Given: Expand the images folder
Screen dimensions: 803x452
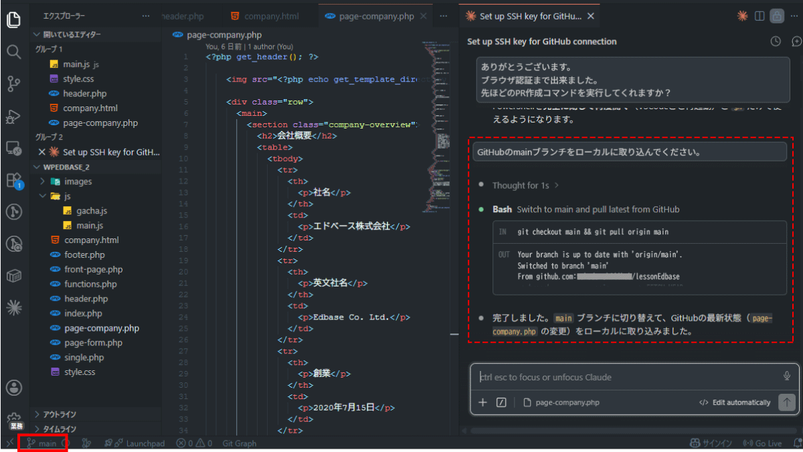Looking at the screenshot, I should [x=96, y=181].
